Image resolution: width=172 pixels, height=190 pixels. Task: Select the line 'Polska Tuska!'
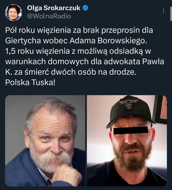30,82
